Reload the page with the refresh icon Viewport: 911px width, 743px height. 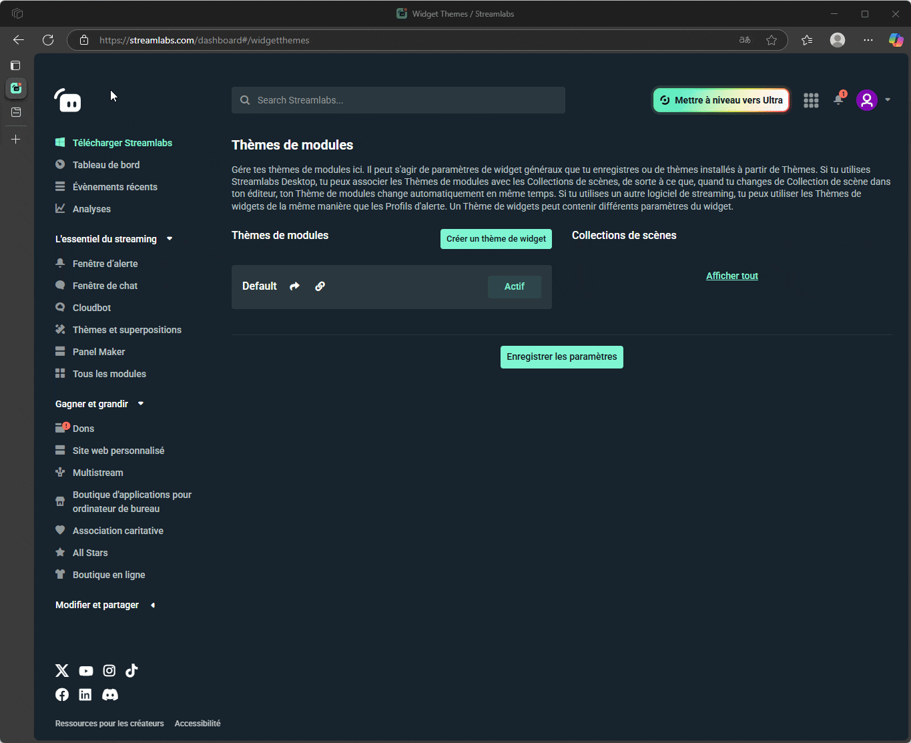[x=48, y=40]
